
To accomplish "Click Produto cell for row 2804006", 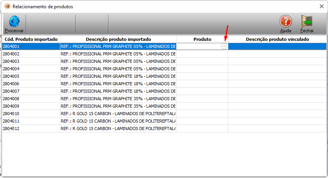I will pyautogui.click(x=202, y=84).
